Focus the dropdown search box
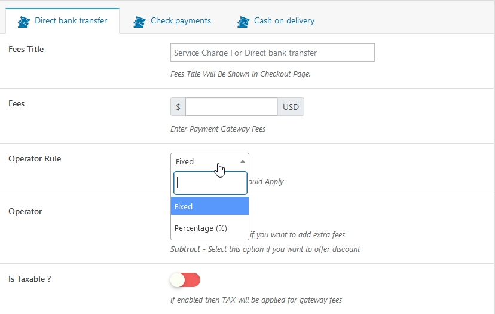The width and height of the screenshot is (495, 314). 210,184
